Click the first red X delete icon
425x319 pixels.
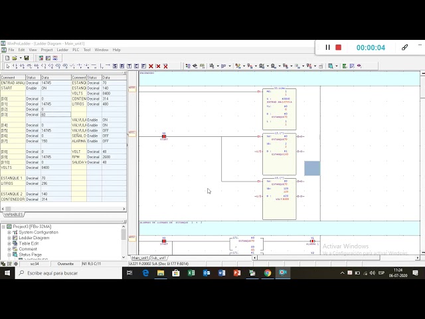pyautogui.click(x=151, y=66)
